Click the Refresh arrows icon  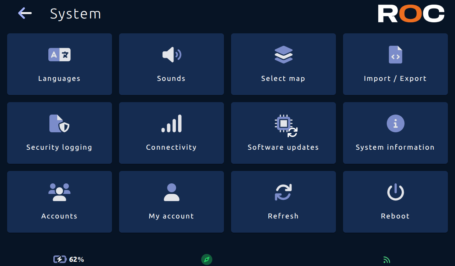click(x=283, y=192)
